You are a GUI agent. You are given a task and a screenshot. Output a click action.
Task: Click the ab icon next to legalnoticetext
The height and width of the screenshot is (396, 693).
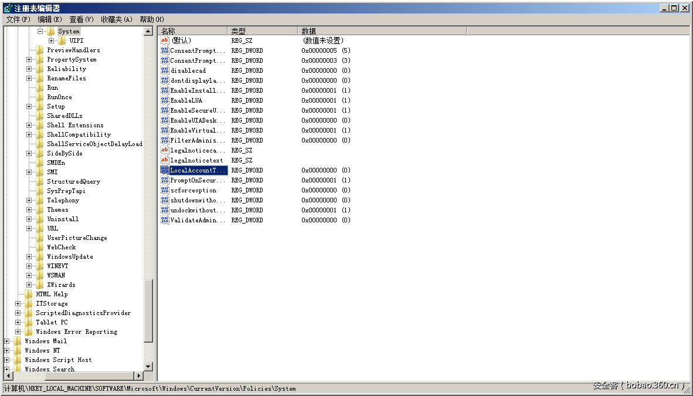coord(165,160)
